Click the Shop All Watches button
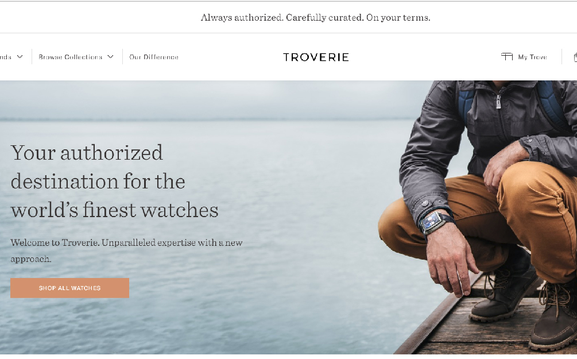Image resolution: width=577 pixels, height=359 pixels. pos(69,288)
